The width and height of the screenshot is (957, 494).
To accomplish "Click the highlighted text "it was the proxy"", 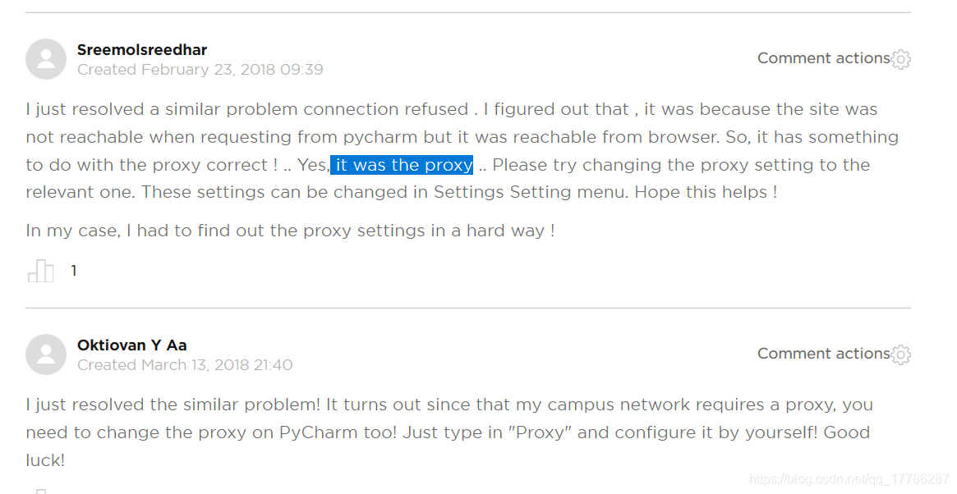I will pyautogui.click(x=403, y=165).
